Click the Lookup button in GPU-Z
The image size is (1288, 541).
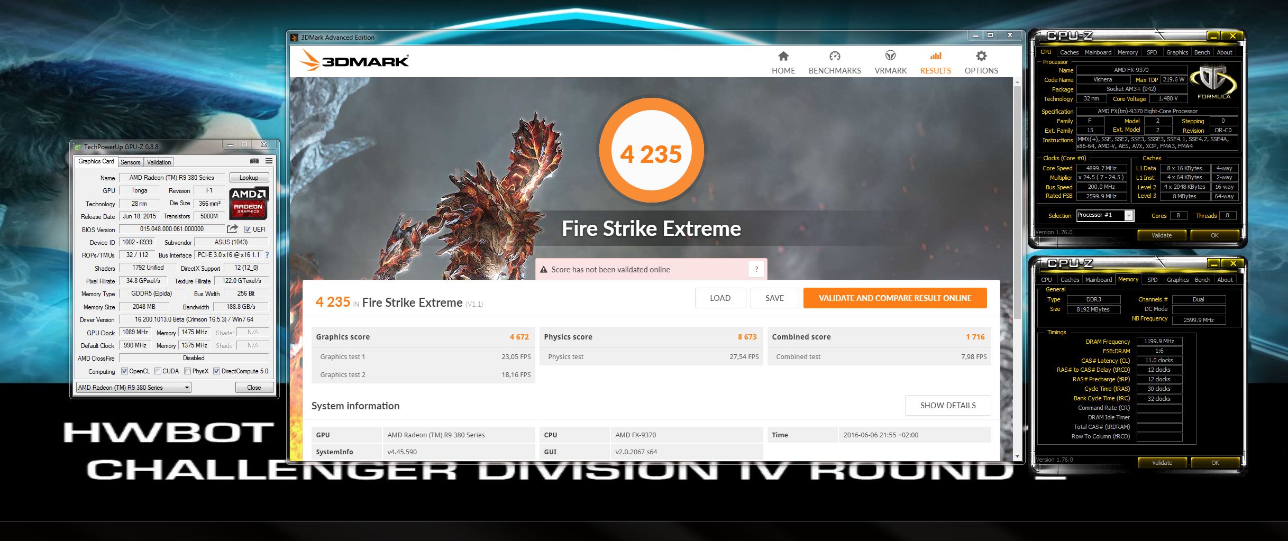pos(249,178)
